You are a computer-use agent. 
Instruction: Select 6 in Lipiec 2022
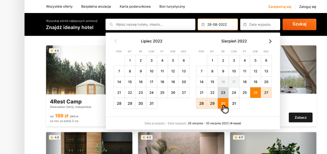pyautogui.click(x=184, y=61)
